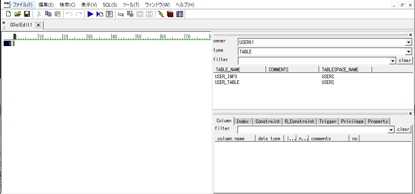Click the Redo arrow icon
415x194 pixels.
coord(79,14)
